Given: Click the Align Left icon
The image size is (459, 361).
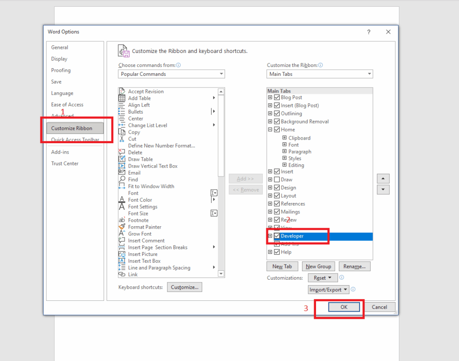Looking at the screenshot, I should 122,105.
